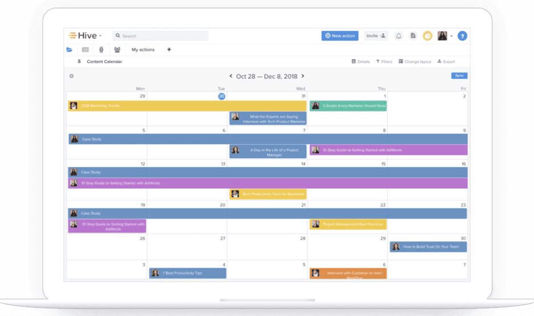Click the blue help question mark icon

(x=462, y=36)
